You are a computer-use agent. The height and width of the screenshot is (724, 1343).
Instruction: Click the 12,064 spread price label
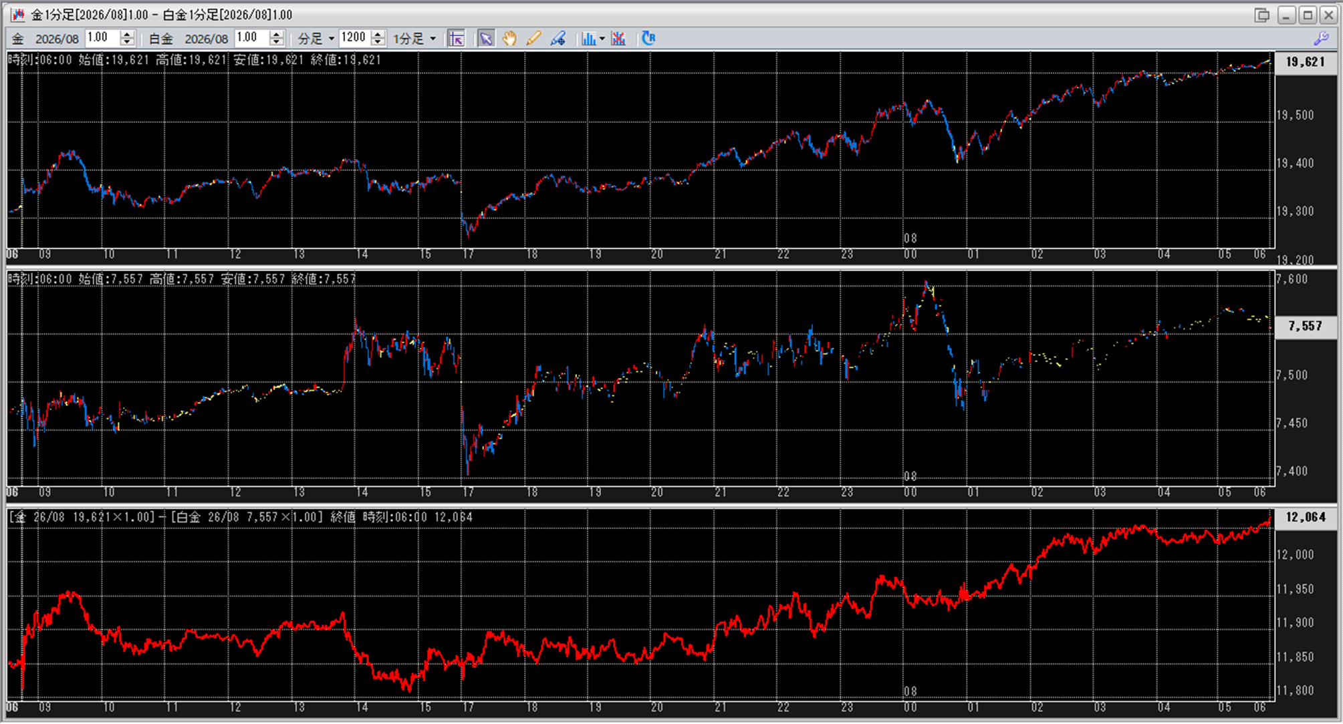click(1305, 517)
